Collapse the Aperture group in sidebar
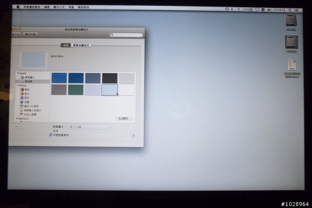This screenshot has height=208, width=312. tap(17, 118)
